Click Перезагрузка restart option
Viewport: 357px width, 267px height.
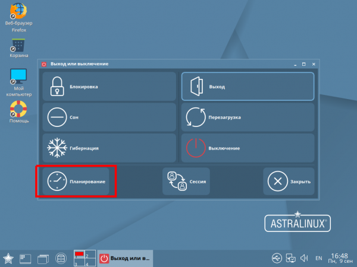click(247, 117)
